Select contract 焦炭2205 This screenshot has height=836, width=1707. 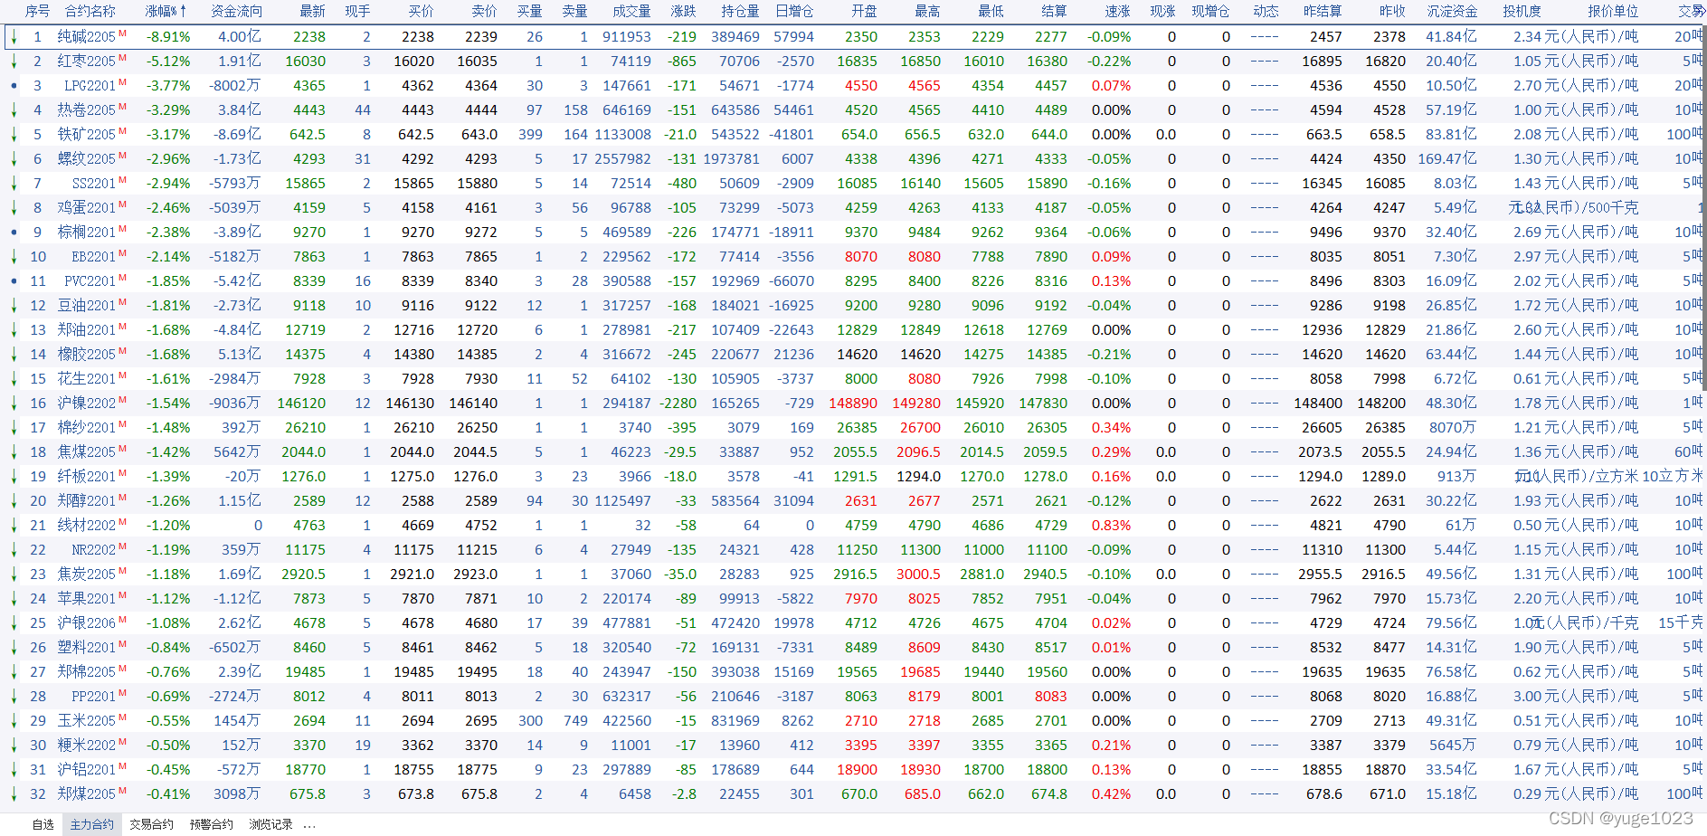[87, 575]
